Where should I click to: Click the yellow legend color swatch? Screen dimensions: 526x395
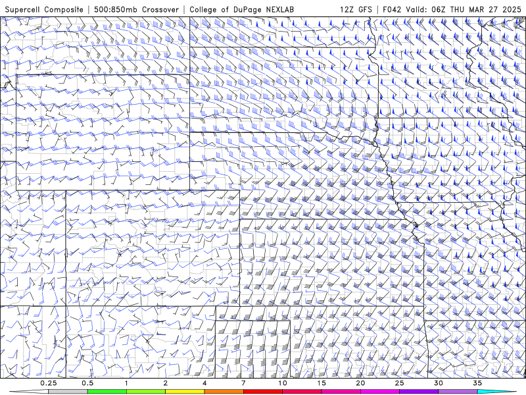pos(185,392)
